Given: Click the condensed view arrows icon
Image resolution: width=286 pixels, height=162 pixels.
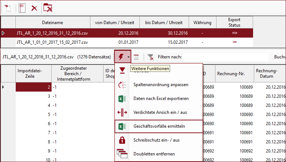Looking at the screenshot, I should coord(122,112).
